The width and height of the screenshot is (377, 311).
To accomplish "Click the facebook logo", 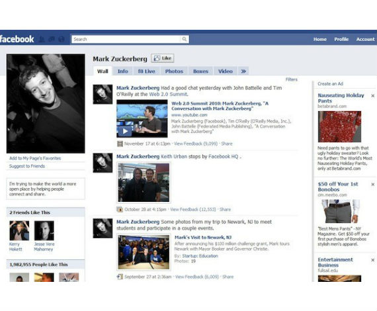I will (x=17, y=39).
